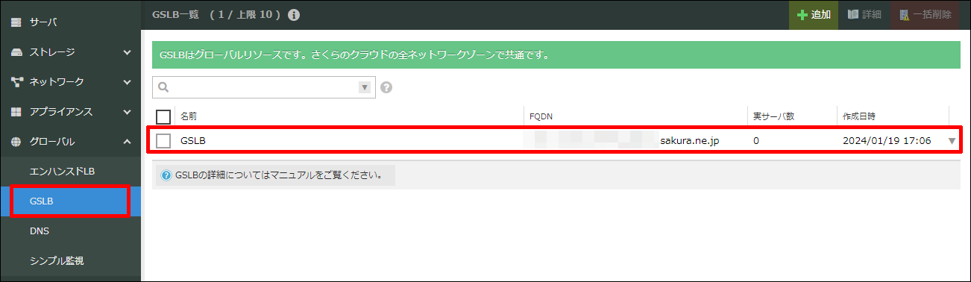971x282 pixels.
Task: Toggle the select-all checkbox in table header
Action: pos(163,116)
